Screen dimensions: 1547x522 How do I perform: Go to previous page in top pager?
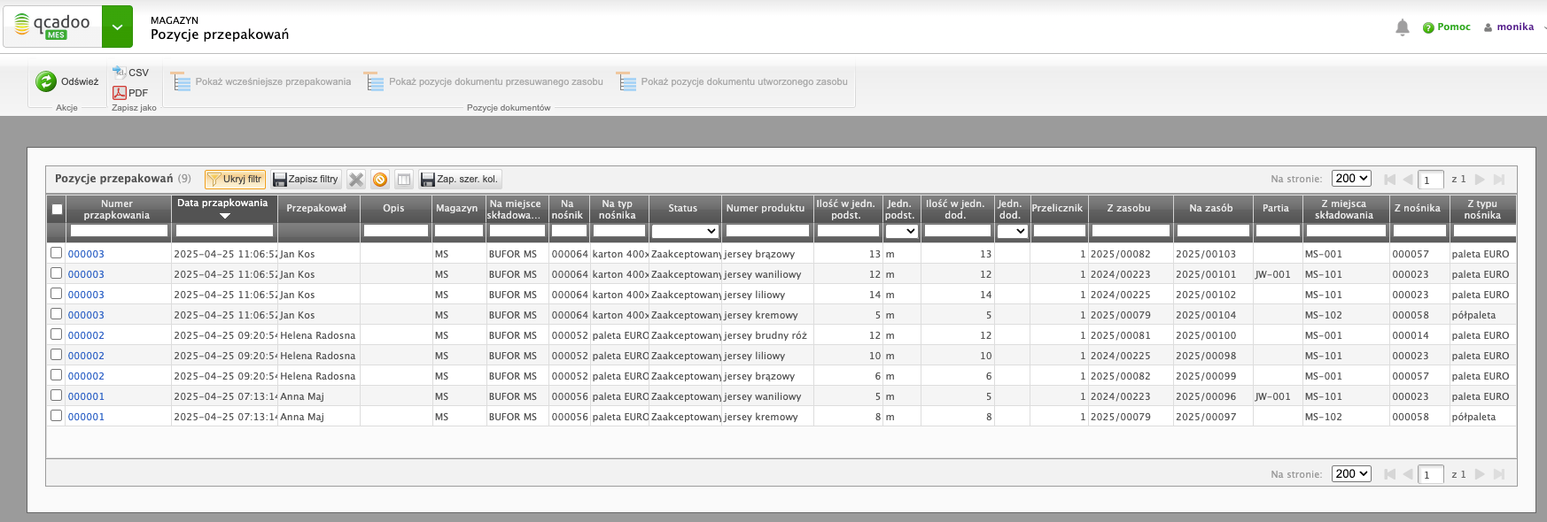coord(1407,180)
